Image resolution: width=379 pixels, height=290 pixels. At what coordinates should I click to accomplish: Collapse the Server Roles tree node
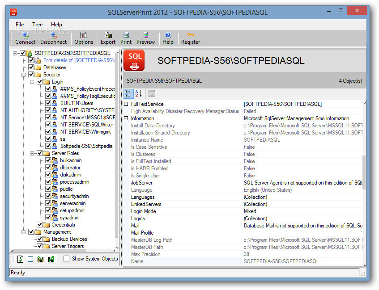coord(32,153)
